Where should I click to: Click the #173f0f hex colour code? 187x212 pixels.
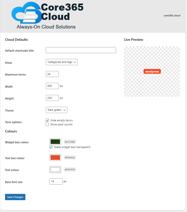tap(70, 142)
